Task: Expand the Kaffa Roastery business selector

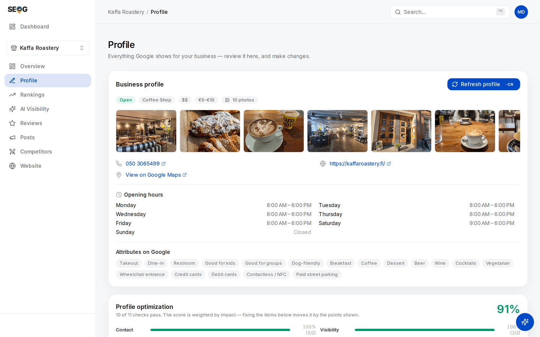Action: [48, 48]
